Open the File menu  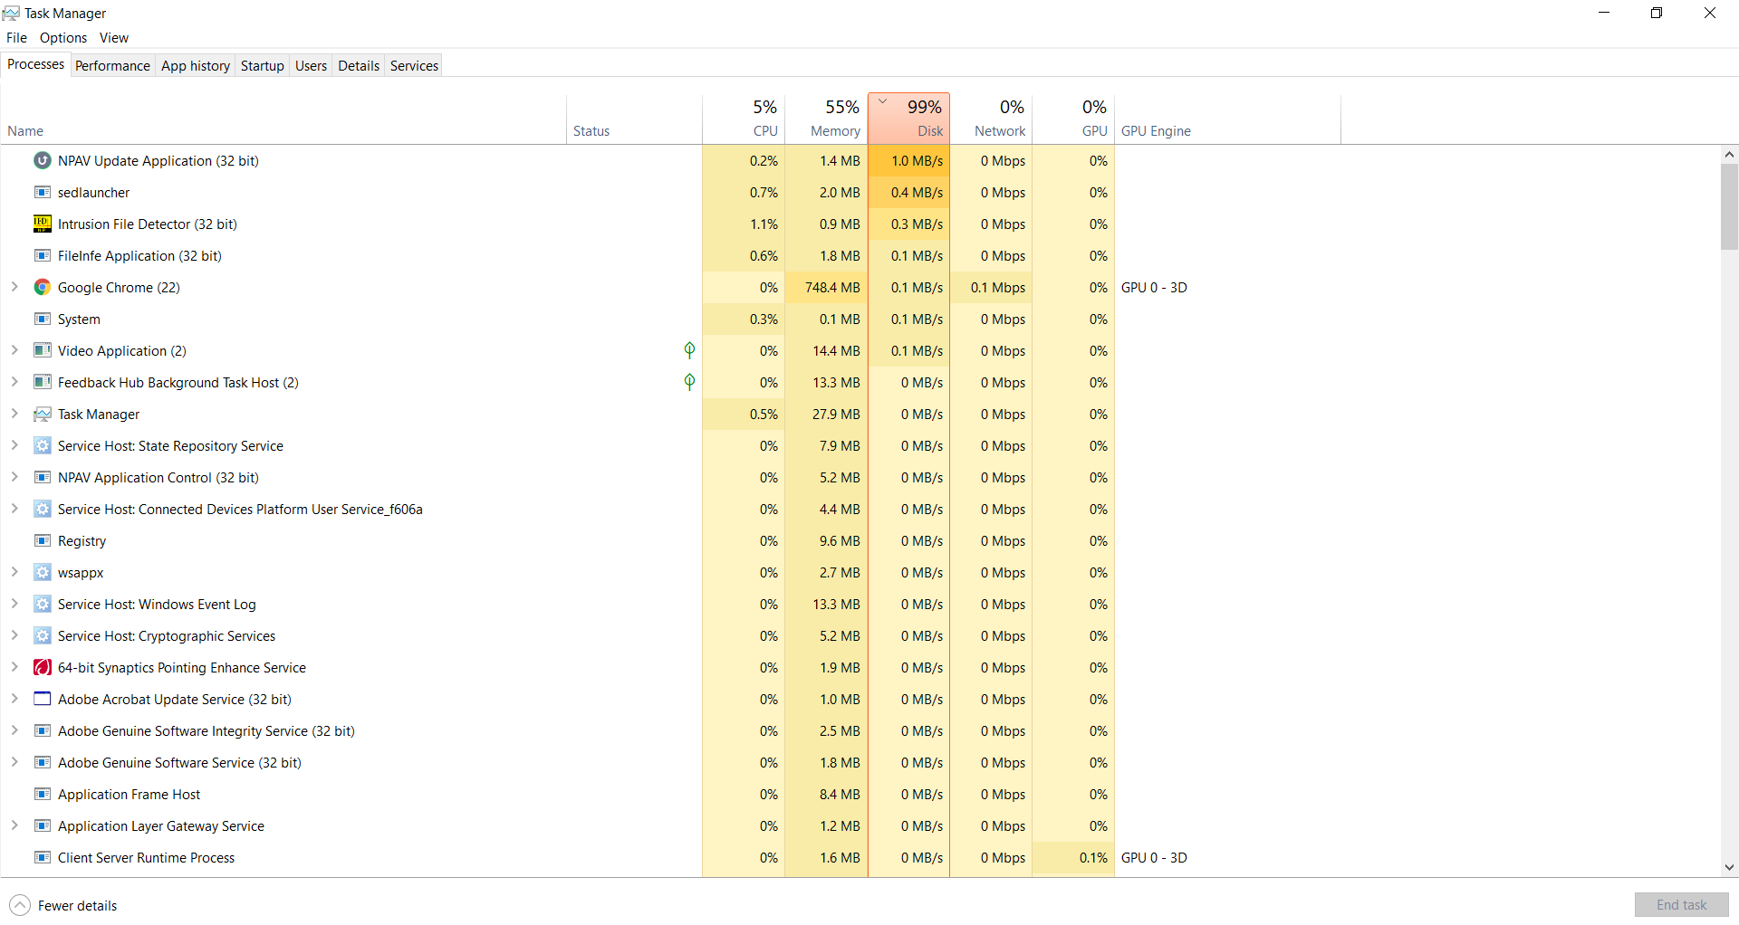coord(16,37)
